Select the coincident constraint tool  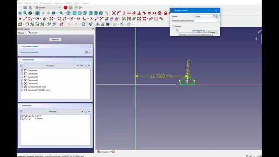pyautogui.click(x=114, y=13)
